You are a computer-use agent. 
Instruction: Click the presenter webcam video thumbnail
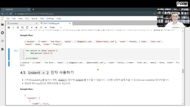point(173,18)
